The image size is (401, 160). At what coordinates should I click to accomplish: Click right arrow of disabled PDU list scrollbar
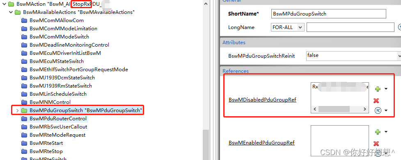tap(365, 109)
